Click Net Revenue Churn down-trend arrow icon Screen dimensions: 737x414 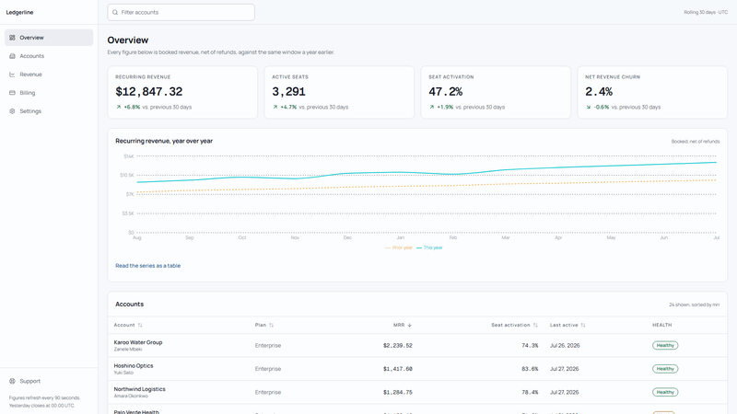coord(588,107)
